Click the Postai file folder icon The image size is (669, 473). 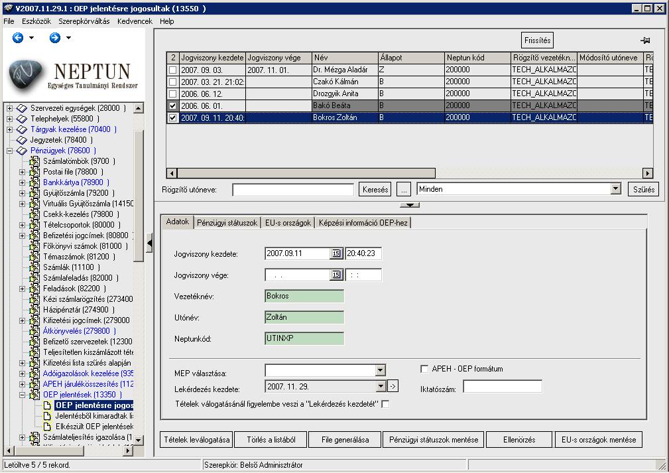(x=34, y=172)
